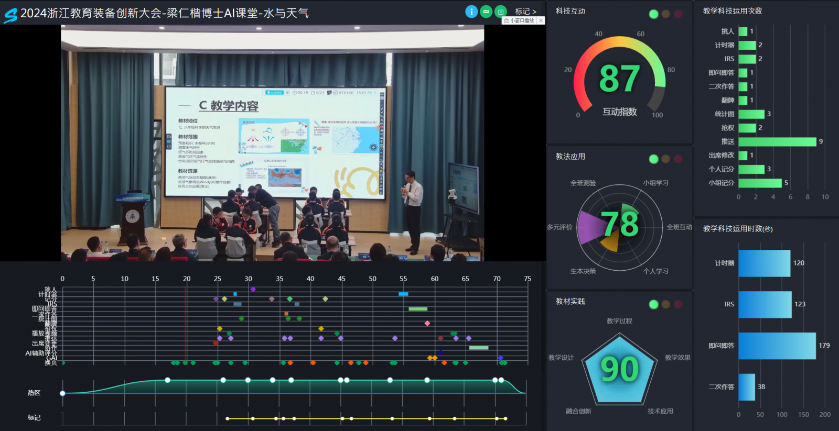This screenshot has width=839, height=431.
Task: Click the green download icon
Action: (x=501, y=12)
